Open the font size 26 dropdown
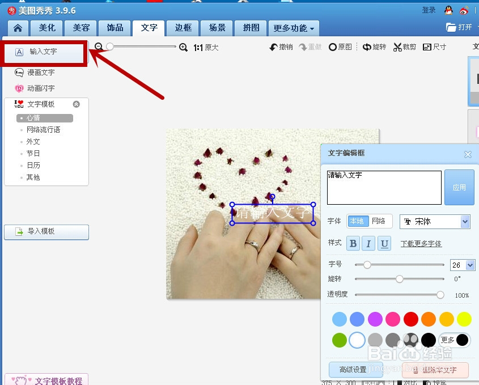Viewport: 479px width, 385px height. [470, 265]
